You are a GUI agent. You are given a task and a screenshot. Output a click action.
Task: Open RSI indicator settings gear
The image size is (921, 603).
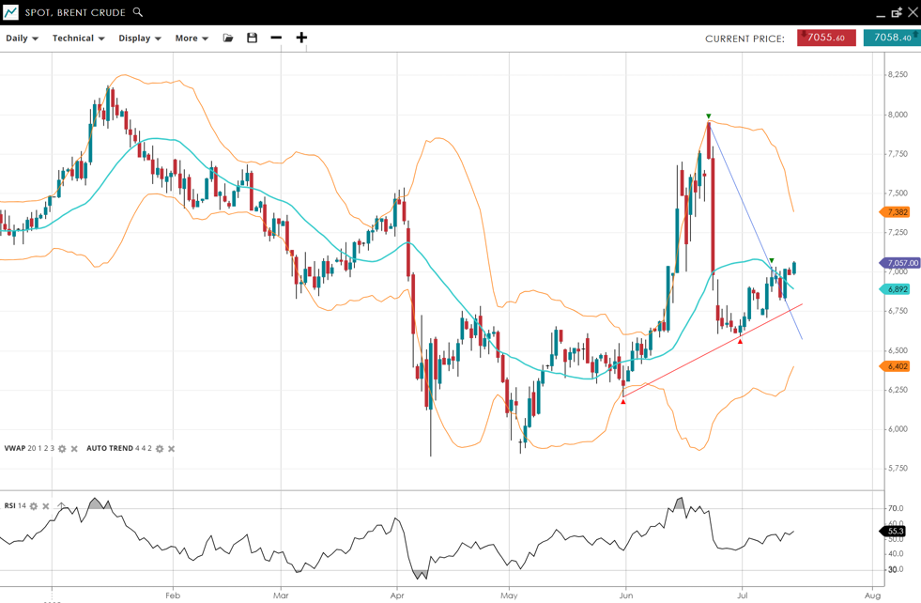point(34,506)
